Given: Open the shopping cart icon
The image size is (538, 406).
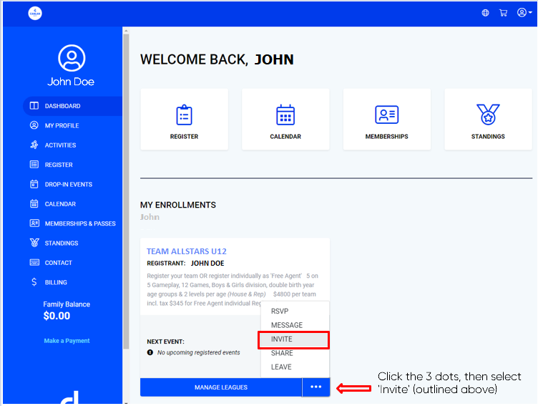Looking at the screenshot, I should coord(504,13).
